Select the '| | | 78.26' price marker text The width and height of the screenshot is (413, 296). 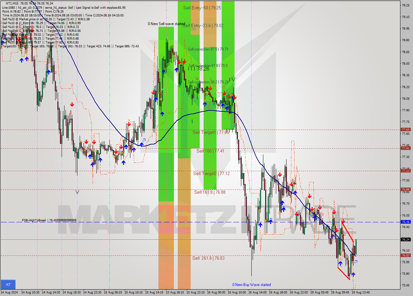tap(199, 69)
